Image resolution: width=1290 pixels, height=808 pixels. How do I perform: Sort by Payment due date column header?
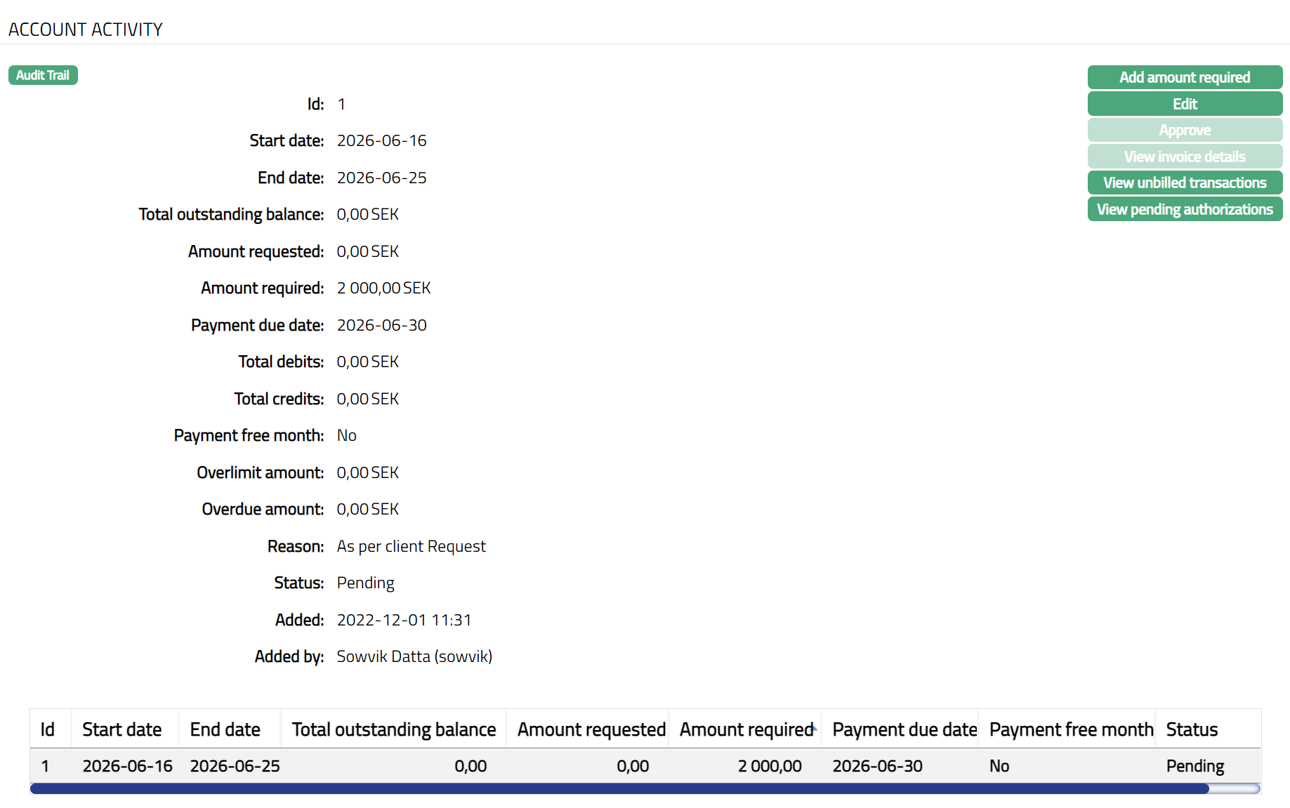tap(904, 729)
